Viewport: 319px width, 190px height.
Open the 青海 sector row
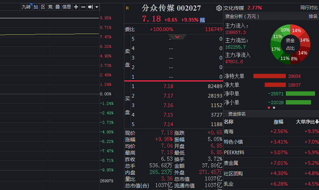[271, 132]
